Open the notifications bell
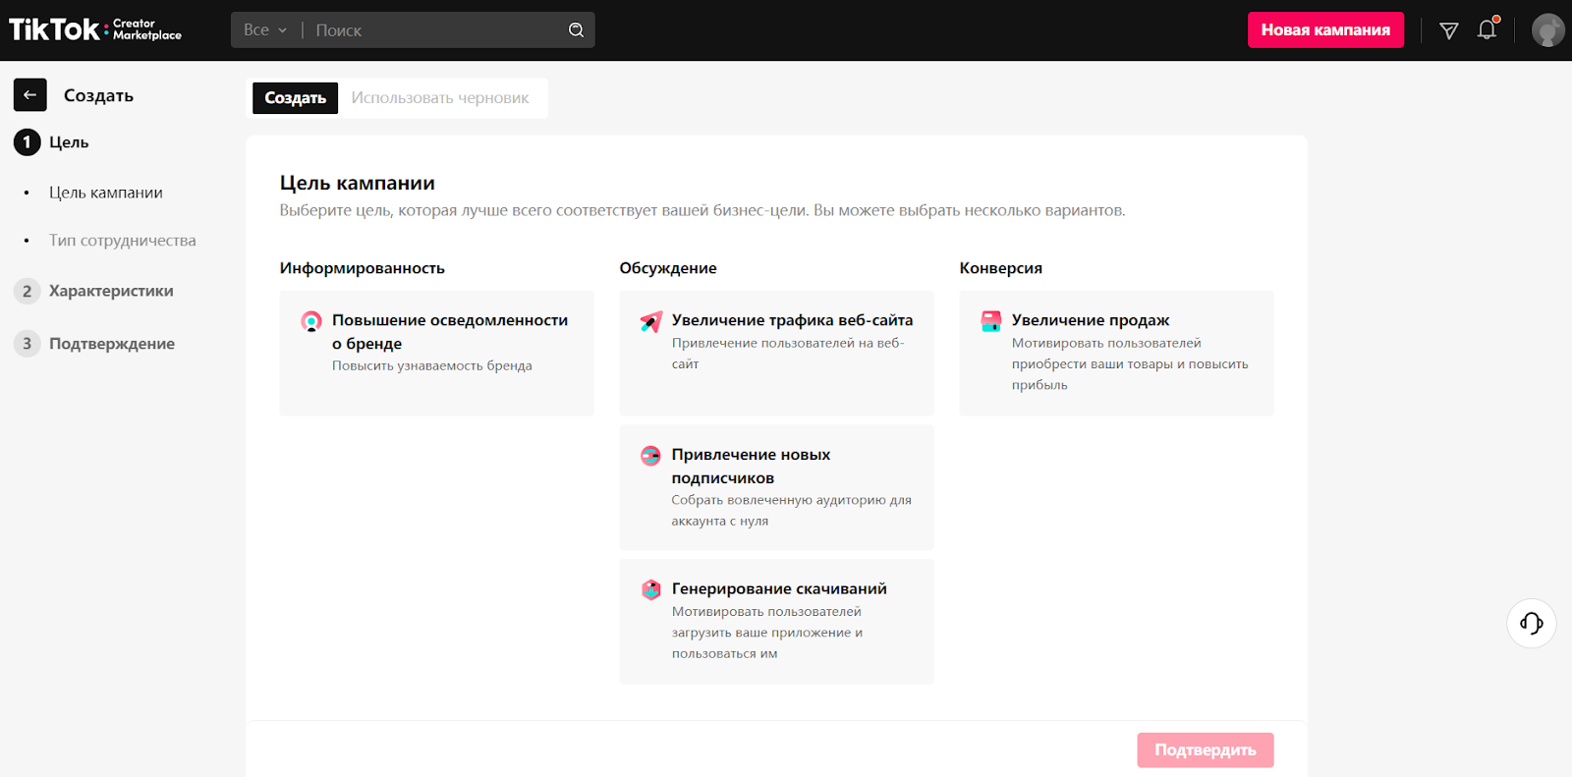Screen dimensions: 1572x777 [1487, 29]
